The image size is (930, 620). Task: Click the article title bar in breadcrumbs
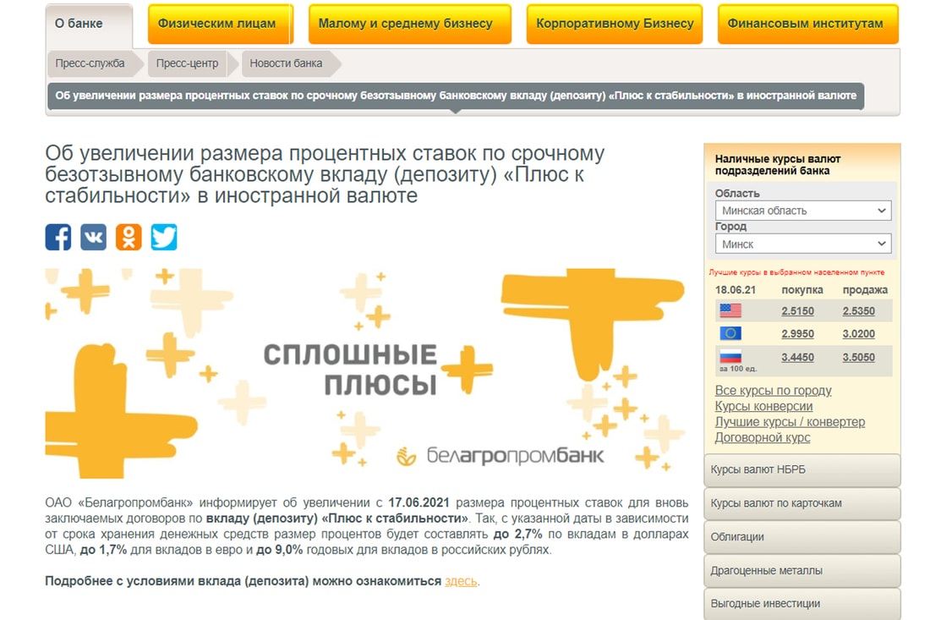click(x=456, y=96)
